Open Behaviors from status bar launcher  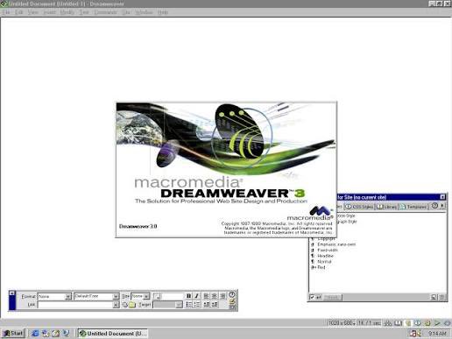pyautogui.click(x=427, y=323)
